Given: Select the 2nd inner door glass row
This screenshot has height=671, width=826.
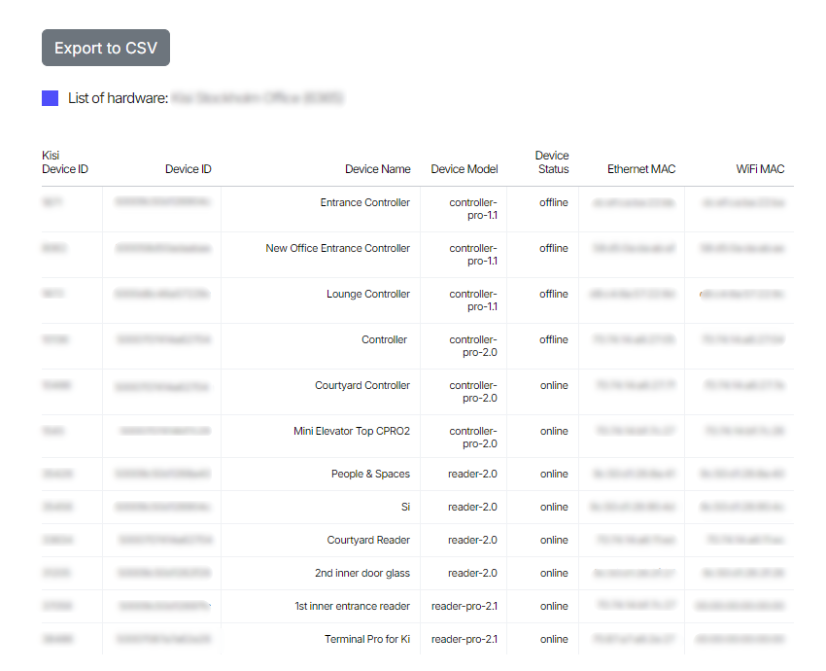Looking at the screenshot, I should (418, 573).
